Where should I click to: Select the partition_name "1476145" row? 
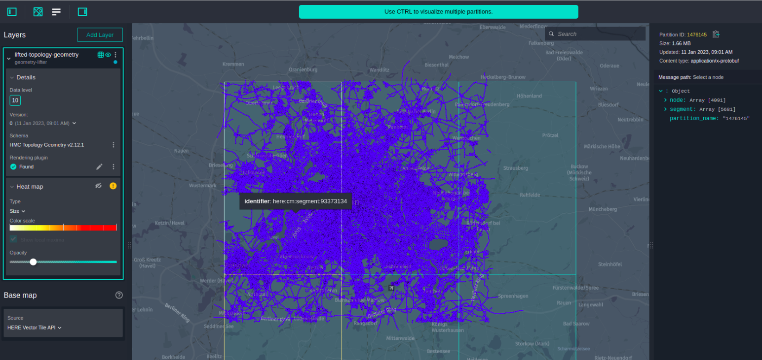click(x=710, y=119)
